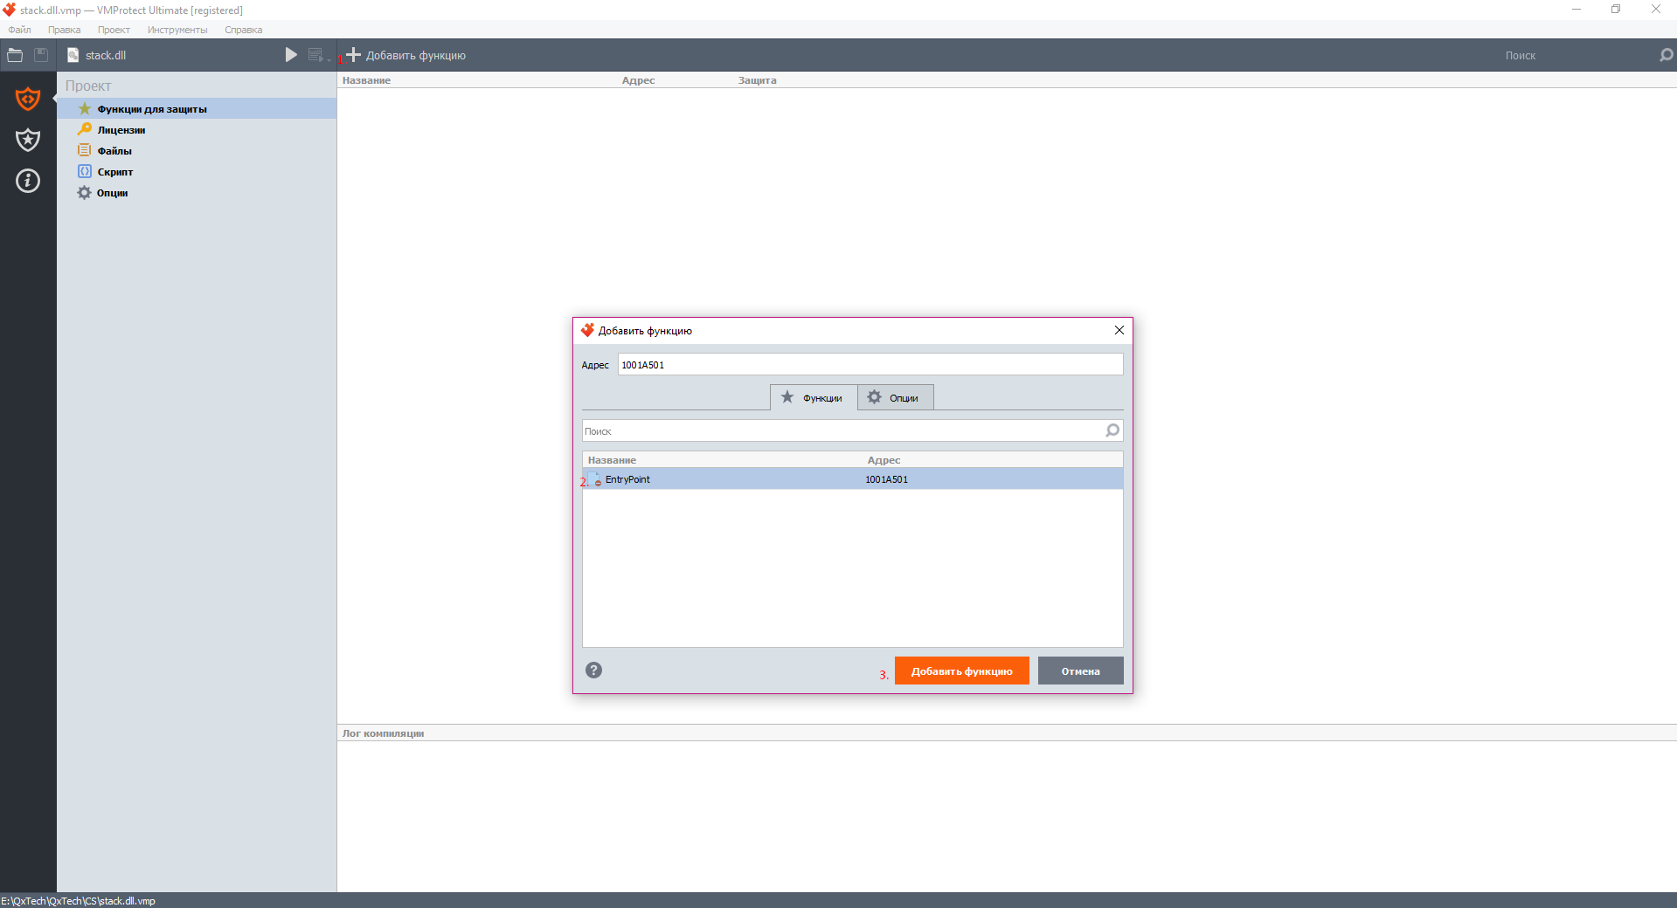Open project folder icon in toolbar

15,55
